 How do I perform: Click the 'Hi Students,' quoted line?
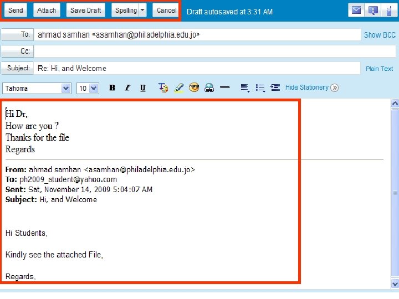(26, 233)
